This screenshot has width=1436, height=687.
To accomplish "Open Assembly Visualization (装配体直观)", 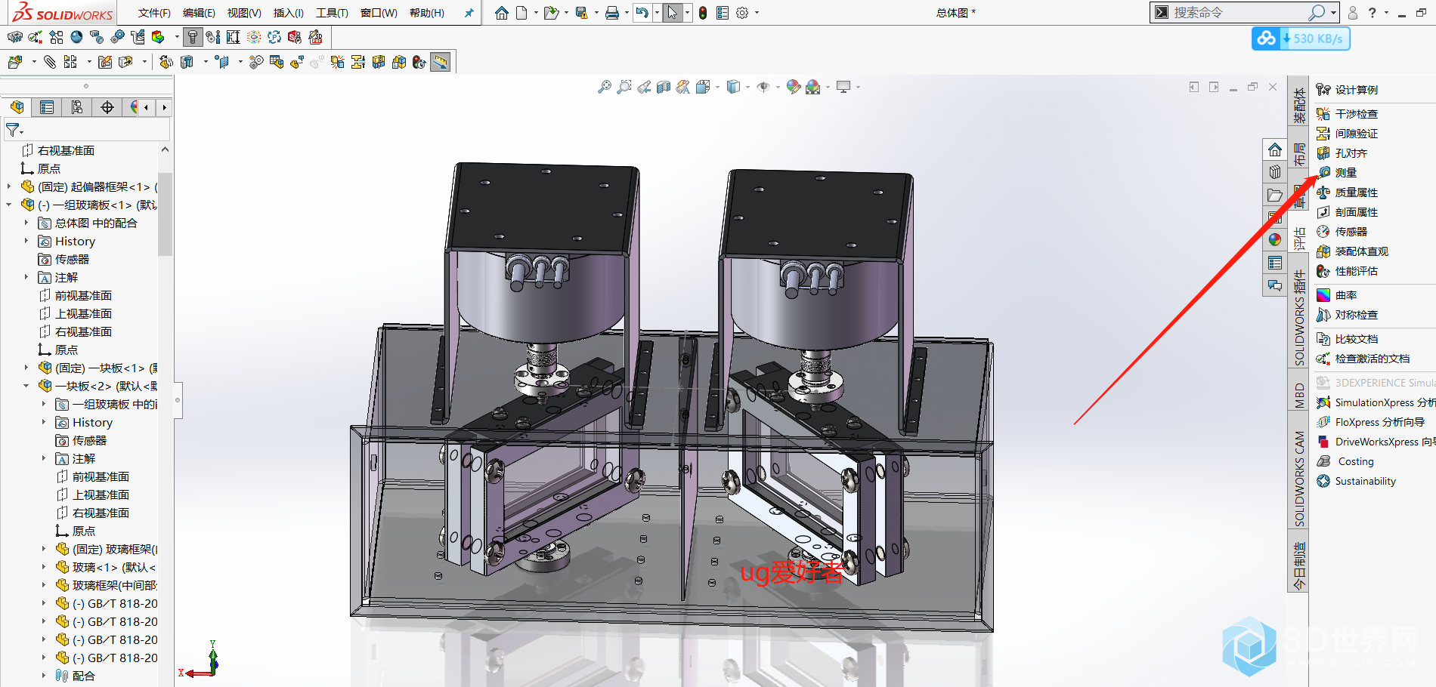I will pyautogui.click(x=1353, y=251).
